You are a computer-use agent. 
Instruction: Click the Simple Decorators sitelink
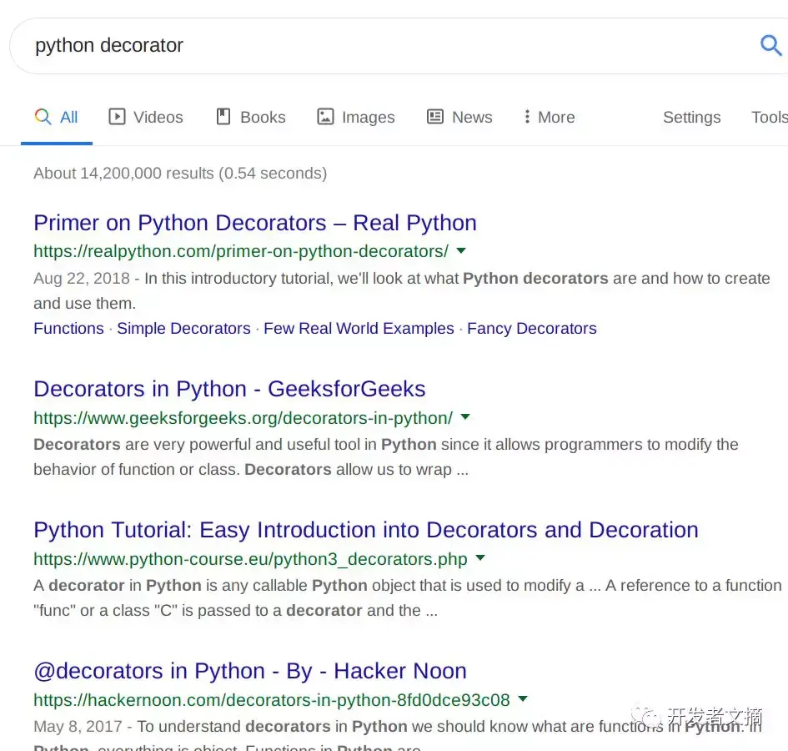(183, 329)
